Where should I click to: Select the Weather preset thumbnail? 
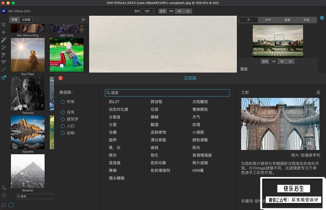(x=27, y=171)
